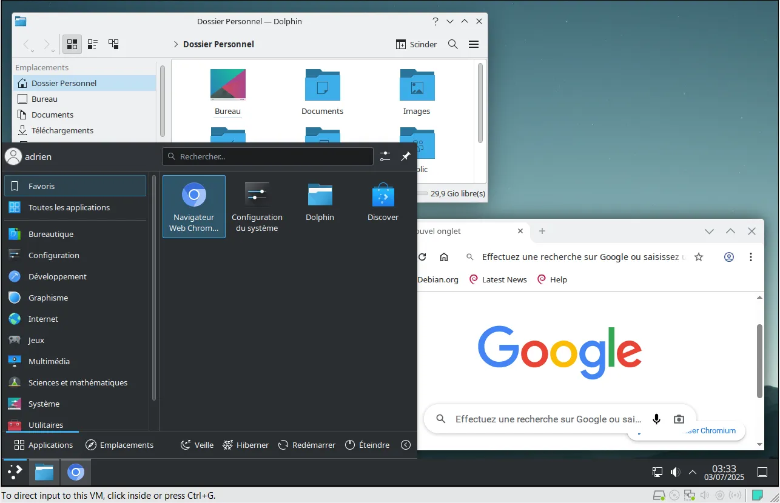Screen dimensions: 780x503
Task: Open the volume tray icon
Action: tap(675, 472)
